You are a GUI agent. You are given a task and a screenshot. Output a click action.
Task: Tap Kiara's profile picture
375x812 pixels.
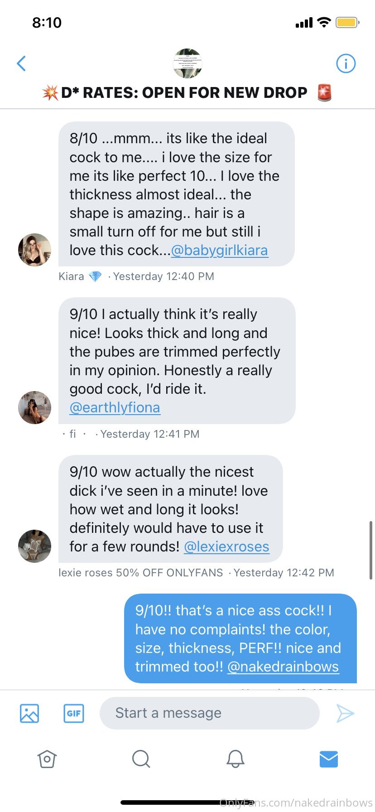pos(34,250)
